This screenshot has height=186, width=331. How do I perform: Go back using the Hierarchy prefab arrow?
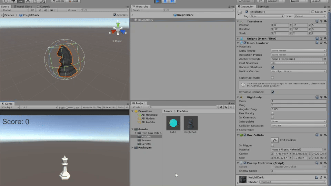pyautogui.click(x=132, y=15)
